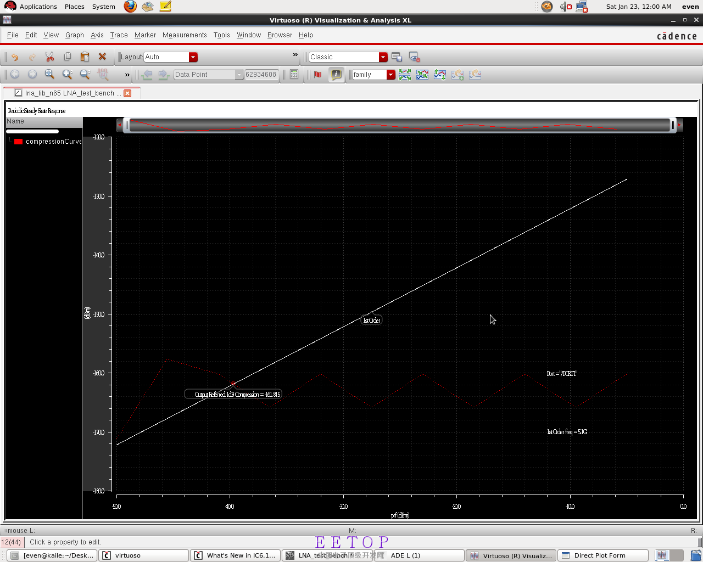This screenshot has width=703, height=562.
Task: Open the Help menu
Action: (306, 35)
